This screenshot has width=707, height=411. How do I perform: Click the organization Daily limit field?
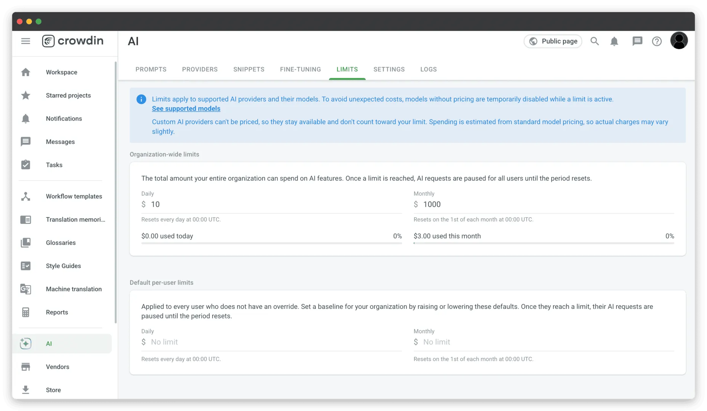pos(272,205)
